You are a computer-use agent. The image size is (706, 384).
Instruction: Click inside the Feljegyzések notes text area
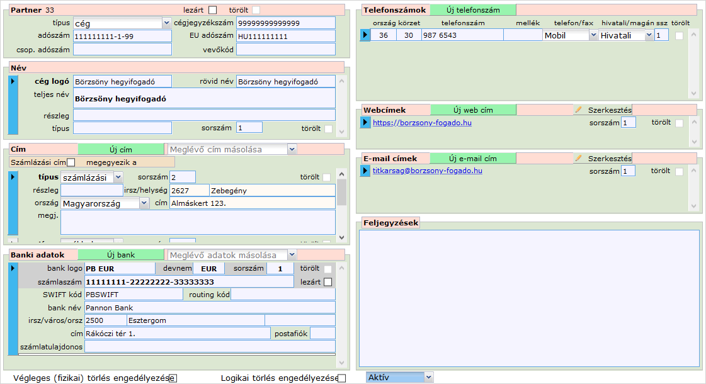point(528,298)
